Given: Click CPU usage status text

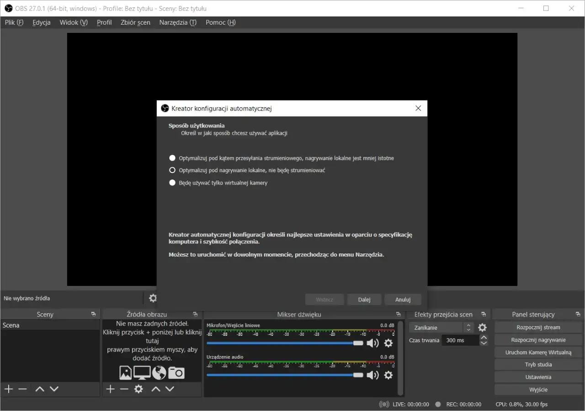Looking at the screenshot, I should click(x=521, y=404).
